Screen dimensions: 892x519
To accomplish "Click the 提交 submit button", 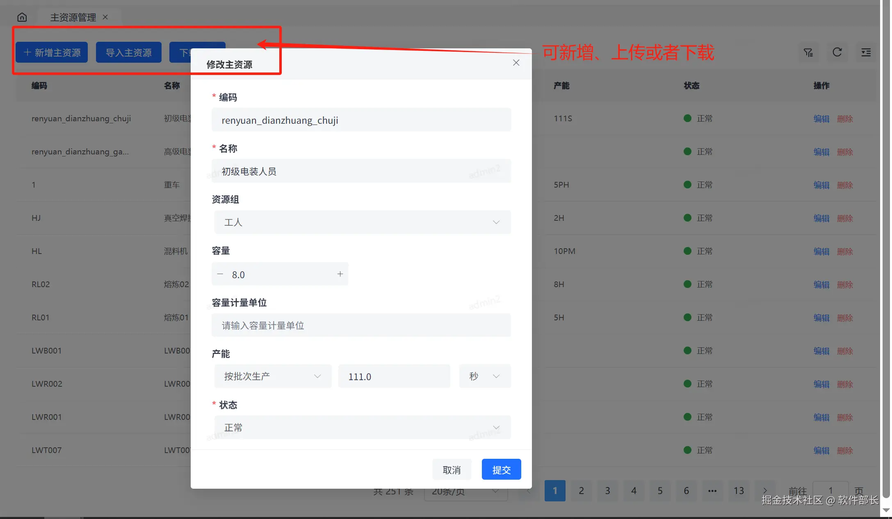I will [x=501, y=469].
